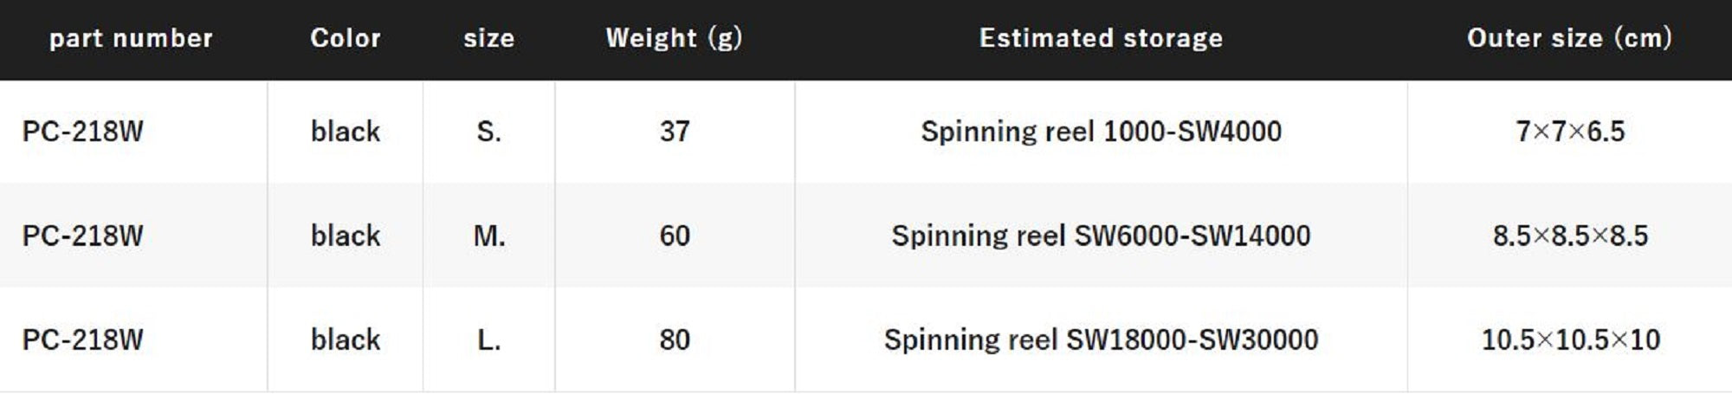The width and height of the screenshot is (1732, 394).
Task: Click "Spinning reel SW18000-SW30000" storage cell
Action: [x=1101, y=339]
